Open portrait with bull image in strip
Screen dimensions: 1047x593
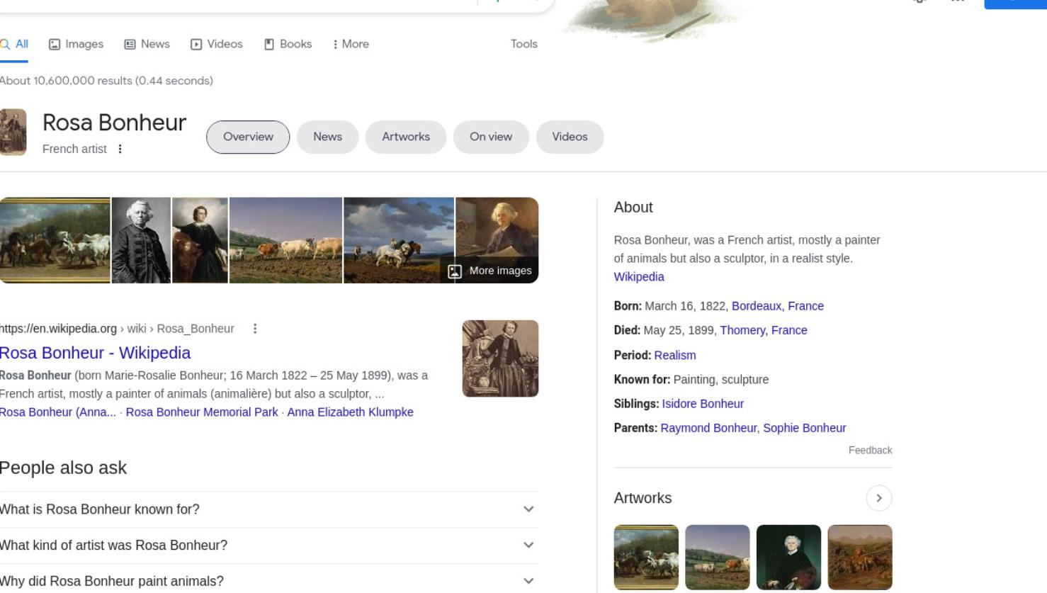(200, 240)
